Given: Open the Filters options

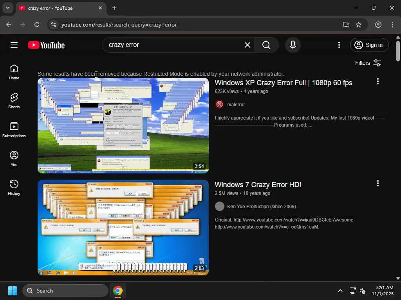Looking at the screenshot, I should click(368, 63).
